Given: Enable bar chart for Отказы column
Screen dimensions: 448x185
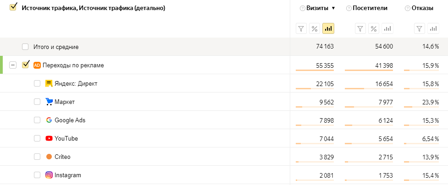Looking at the screenshot, I should click(x=433, y=29).
